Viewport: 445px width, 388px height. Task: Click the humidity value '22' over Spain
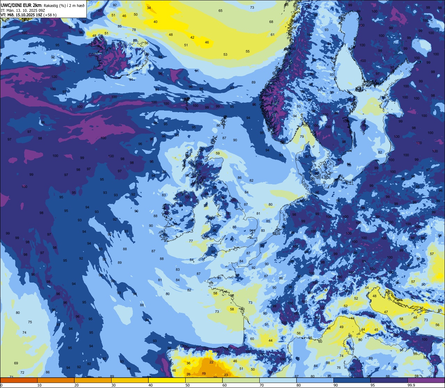[211, 362]
